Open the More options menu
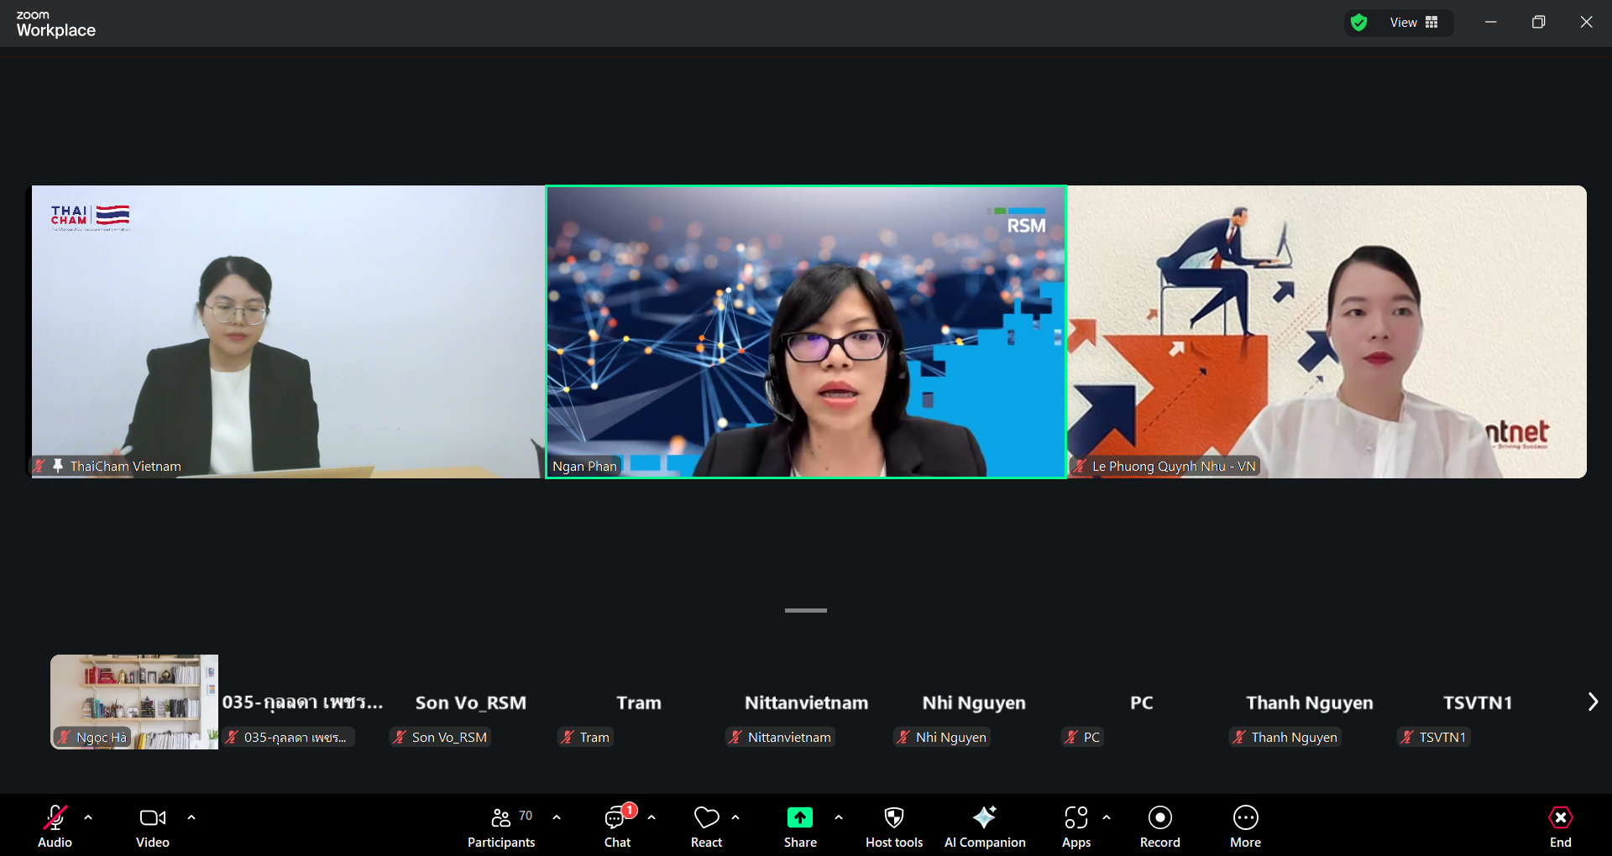The width and height of the screenshot is (1612, 856). pyautogui.click(x=1245, y=827)
